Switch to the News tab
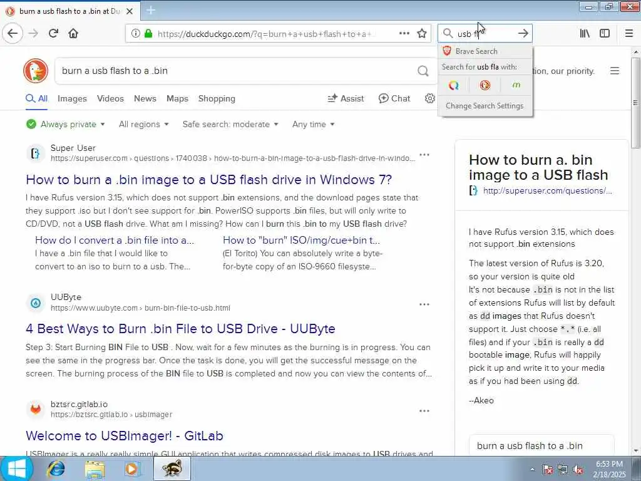 (x=145, y=98)
